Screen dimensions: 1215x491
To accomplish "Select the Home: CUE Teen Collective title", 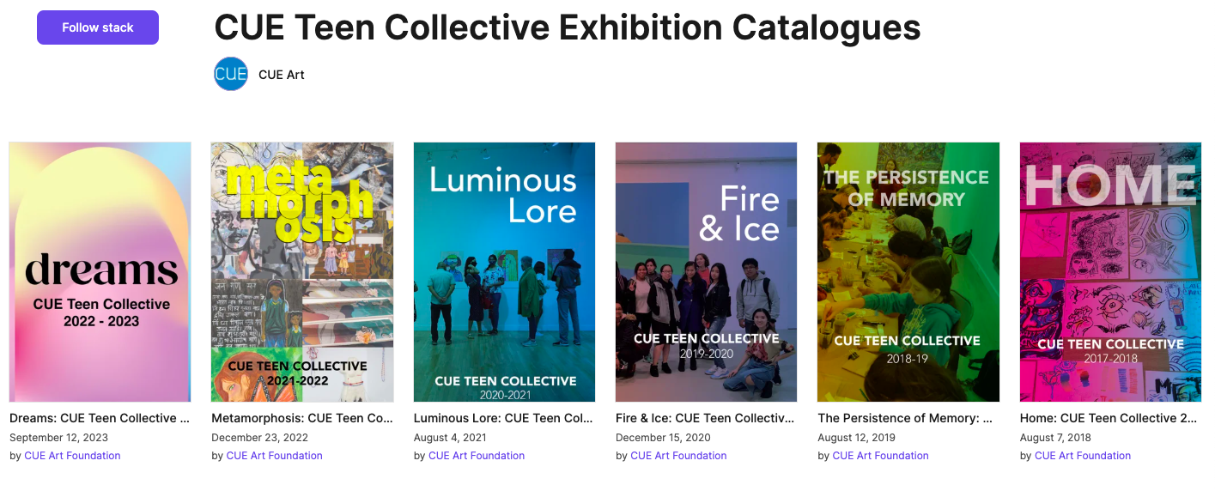I will [1110, 418].
